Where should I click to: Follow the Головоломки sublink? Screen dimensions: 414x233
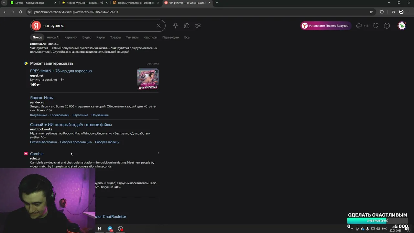click(x=60, y=115)
